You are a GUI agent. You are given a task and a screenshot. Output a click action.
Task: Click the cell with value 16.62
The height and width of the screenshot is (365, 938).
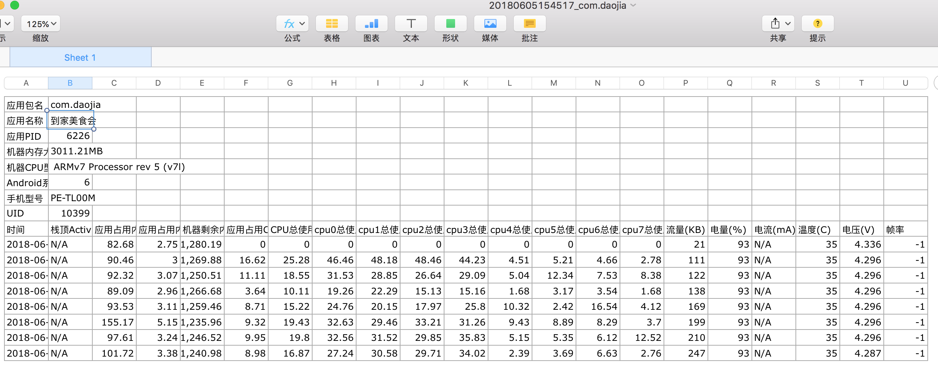[x=246, y=260]
